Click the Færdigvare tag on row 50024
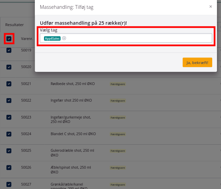The image size is (221, 189). pyautogui.click(x=118, y=134)
